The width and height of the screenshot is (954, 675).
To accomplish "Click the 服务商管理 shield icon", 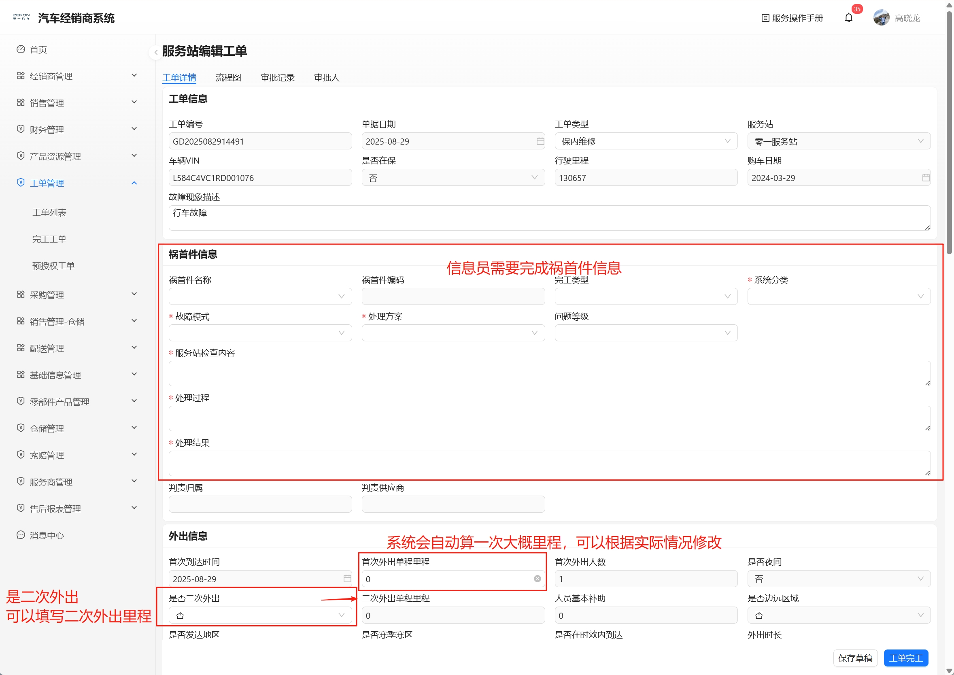I will [21, 481].
